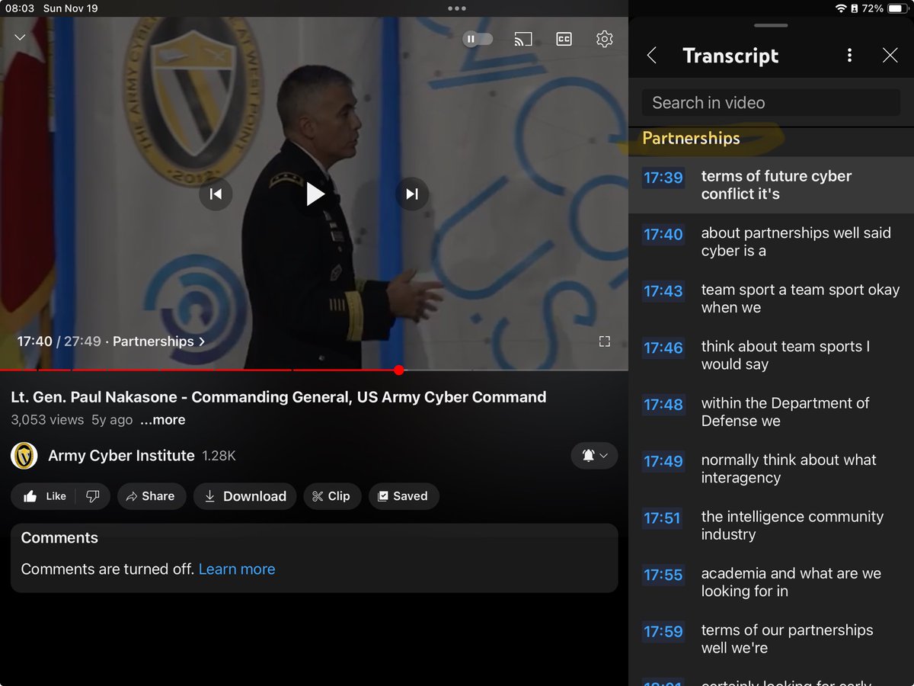Jump to transcript line at 17:40

[771, 242]
